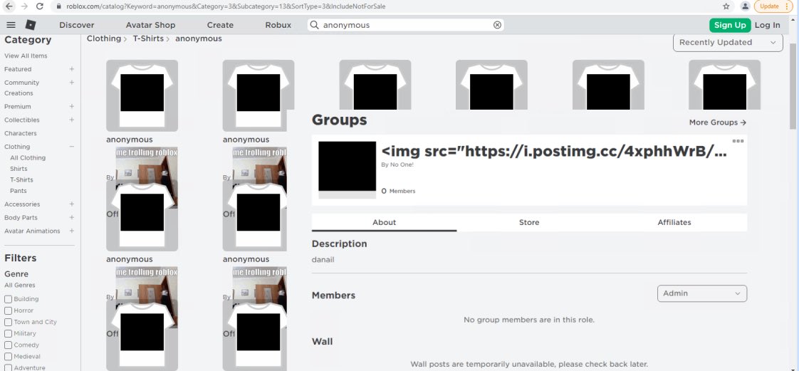Screen dimensions: 799x371
Task: Check the Adventure genre checkbox
Action: [x=8, y=368]
